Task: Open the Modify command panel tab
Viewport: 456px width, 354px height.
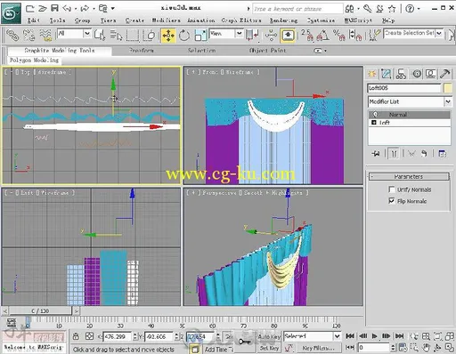Action: (387, 74)
